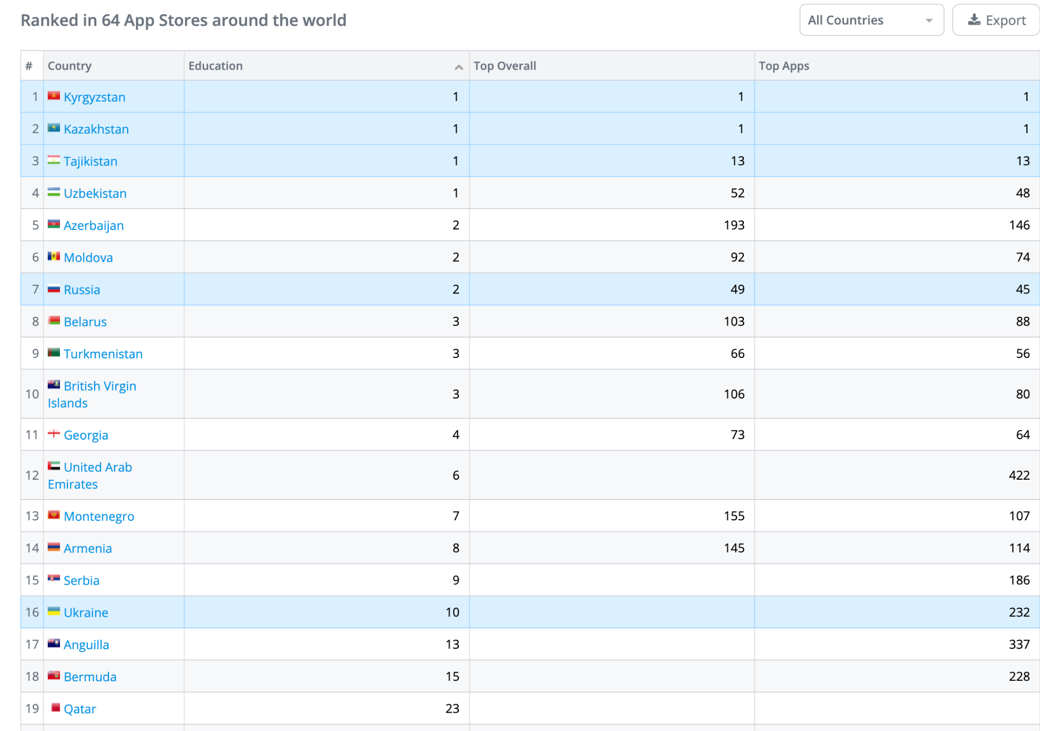Click the Georgia flag icon
Image resolution: width=1040 pixels, height=731 pixels.
pyautogui.click(x=54, y=434)
